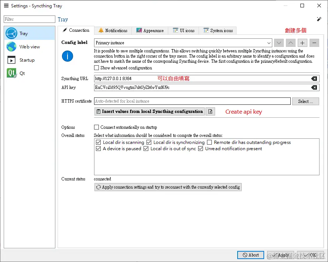The height and width of the screenshot is (262, 328).
Task: Focus the Filter search field
Action: click(x=30, y=19)
